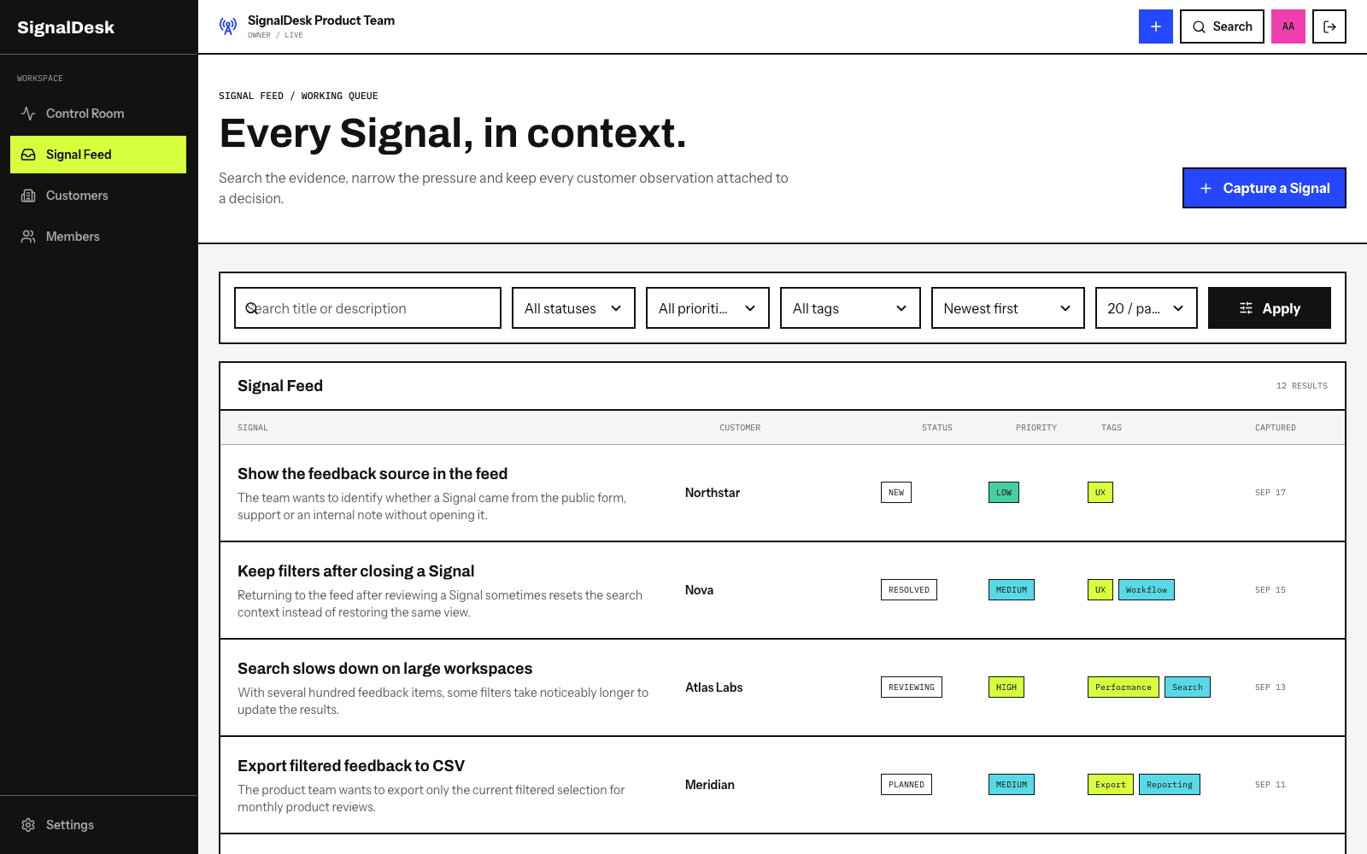Click the Workflow tag
This screenshot has width=1367, height=854.
[1147, 590]
